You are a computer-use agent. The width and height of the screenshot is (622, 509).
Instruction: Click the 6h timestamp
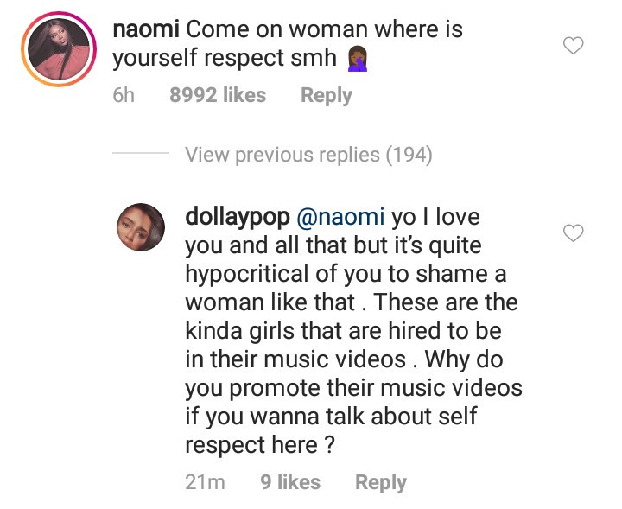coord(124,95)
